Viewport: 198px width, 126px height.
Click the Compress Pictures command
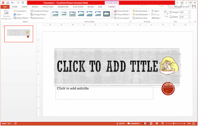coord(40,11)
